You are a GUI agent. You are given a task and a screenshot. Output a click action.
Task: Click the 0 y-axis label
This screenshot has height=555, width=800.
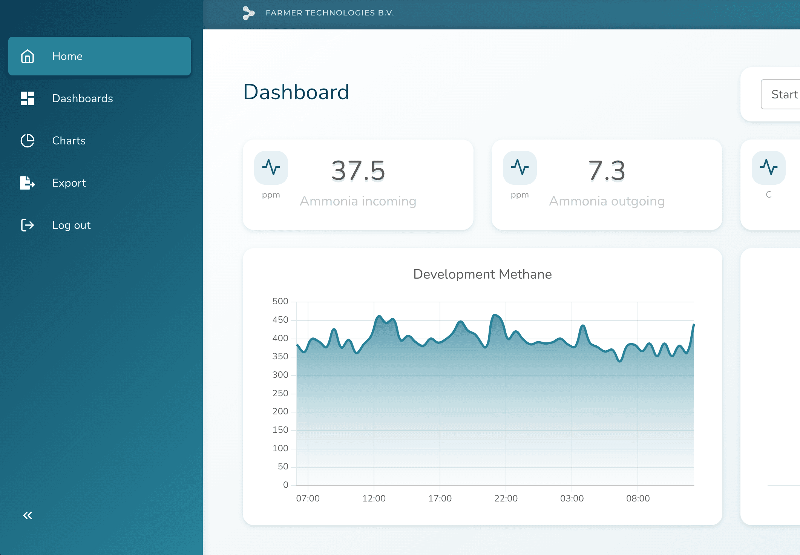286,485
